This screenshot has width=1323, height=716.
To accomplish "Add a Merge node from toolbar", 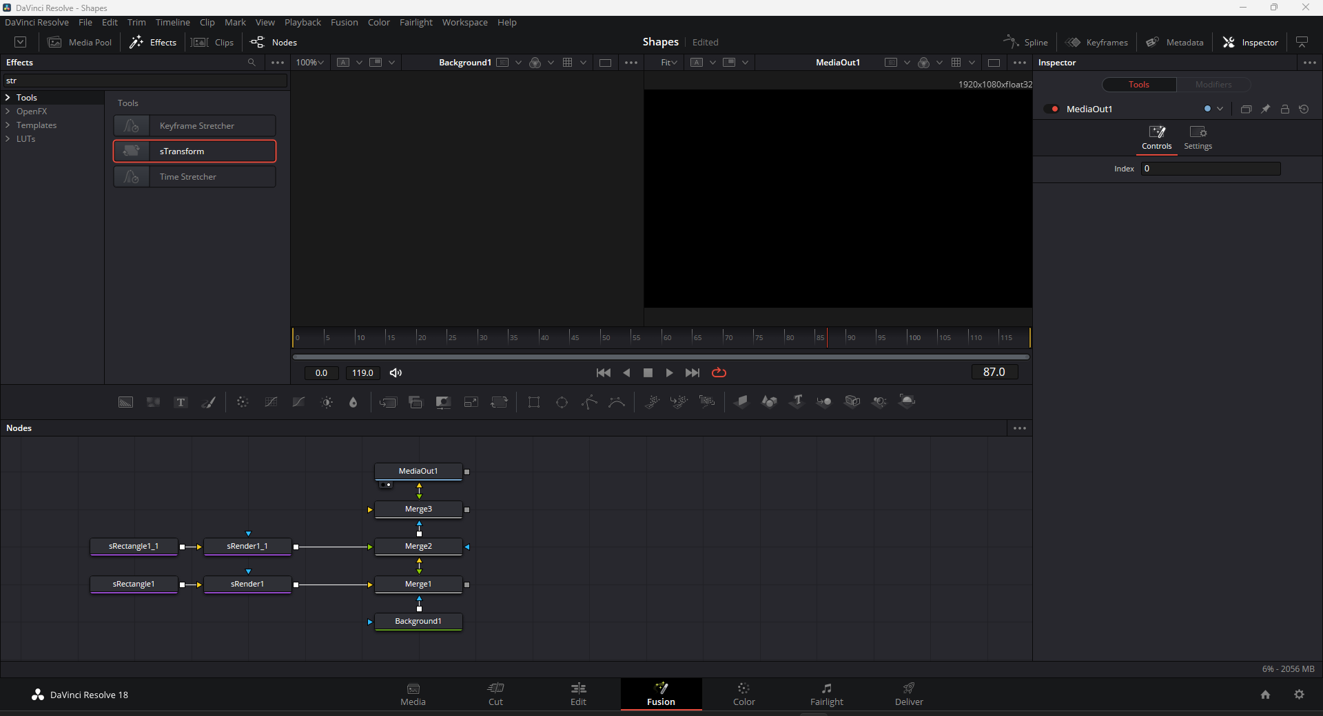I will (388, 402).
